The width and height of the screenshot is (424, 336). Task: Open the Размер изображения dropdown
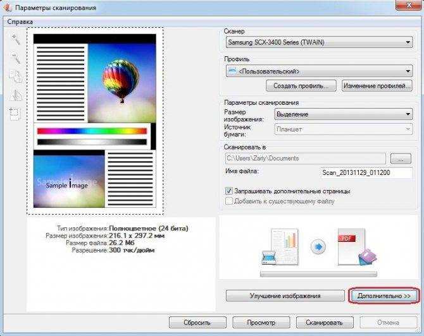coord(344,114)
